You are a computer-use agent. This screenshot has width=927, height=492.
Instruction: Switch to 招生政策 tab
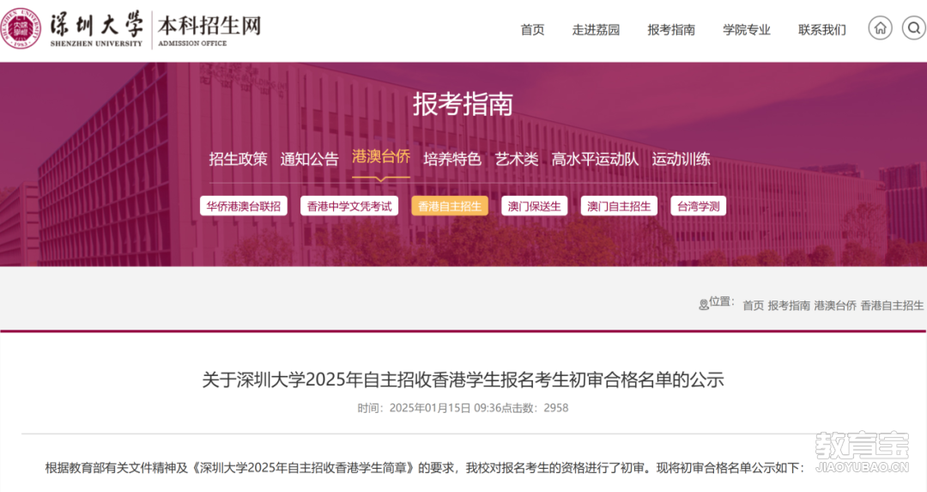coord(239,159)
